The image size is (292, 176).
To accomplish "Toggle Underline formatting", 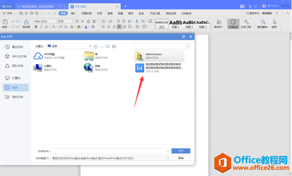I will [46, 27].
